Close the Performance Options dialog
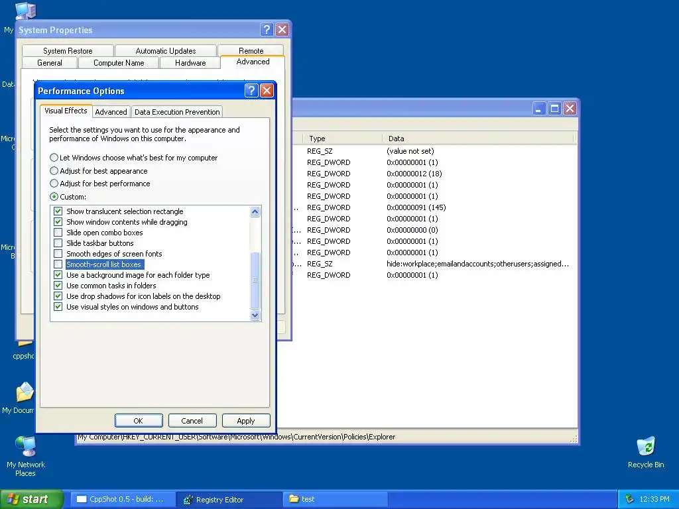This screenshot has height=509, width=679. [267, 90]
